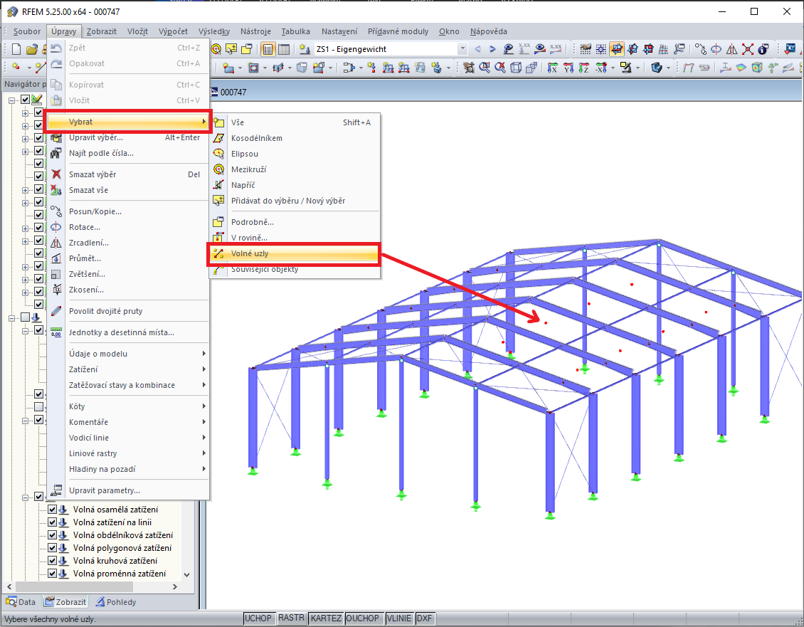Click the table view toolbar icon
804x627 pixels.
click(x=284, y=49)
